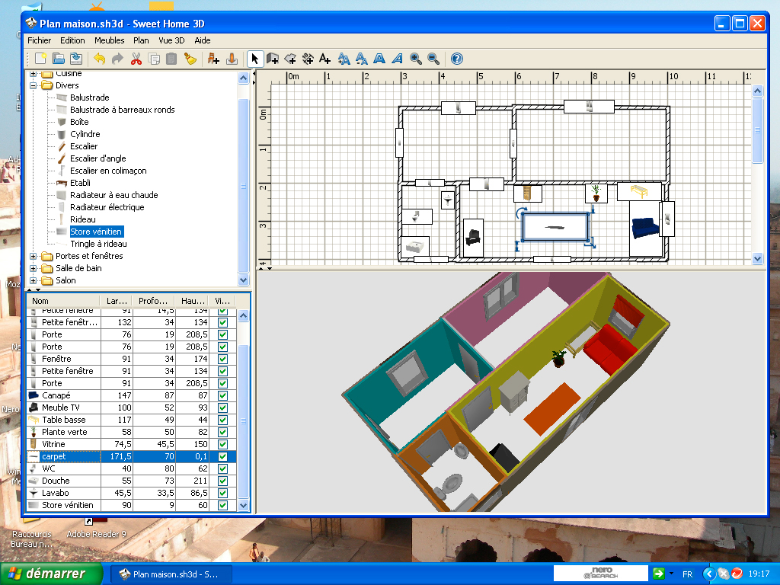This screenshot has height=585, width=780.
Task: Open the démarrer start menu
Action: (x=51, y=574)
